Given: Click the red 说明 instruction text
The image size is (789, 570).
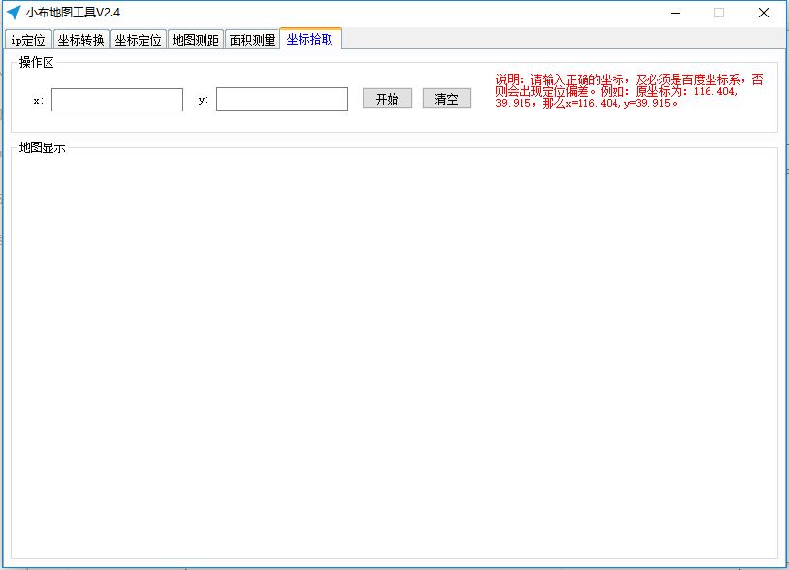Looking at the screenshot, I should pyautogui.click(x=629, y=91).
